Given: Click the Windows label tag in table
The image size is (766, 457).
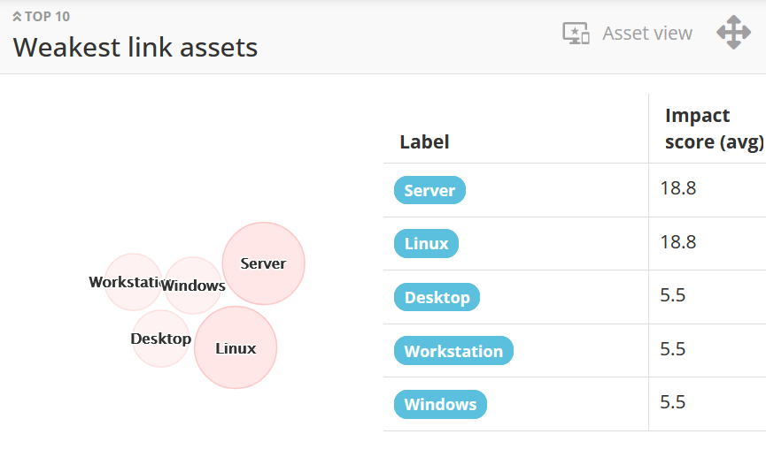Looking at the screenshot, I should tap(440, 404).
